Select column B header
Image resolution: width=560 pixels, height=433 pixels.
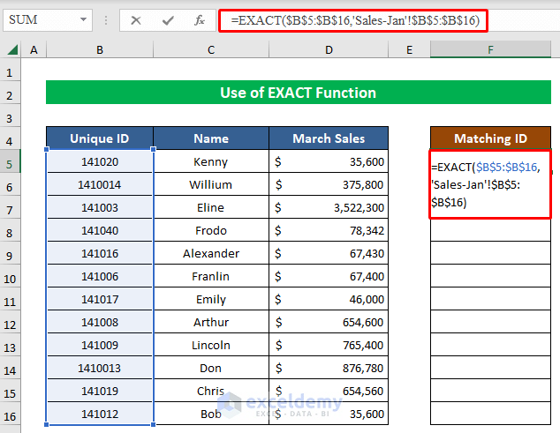(x=99, y=50)
